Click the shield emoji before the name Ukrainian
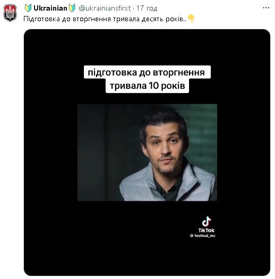The height and width of the screenshot is (279, 275). pyautogui.click(x=28, y=8)
